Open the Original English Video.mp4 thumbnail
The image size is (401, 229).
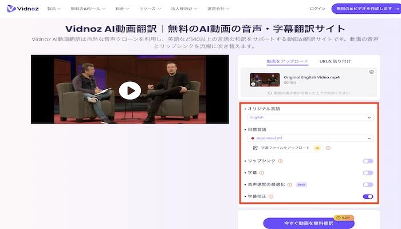point(265,80)
